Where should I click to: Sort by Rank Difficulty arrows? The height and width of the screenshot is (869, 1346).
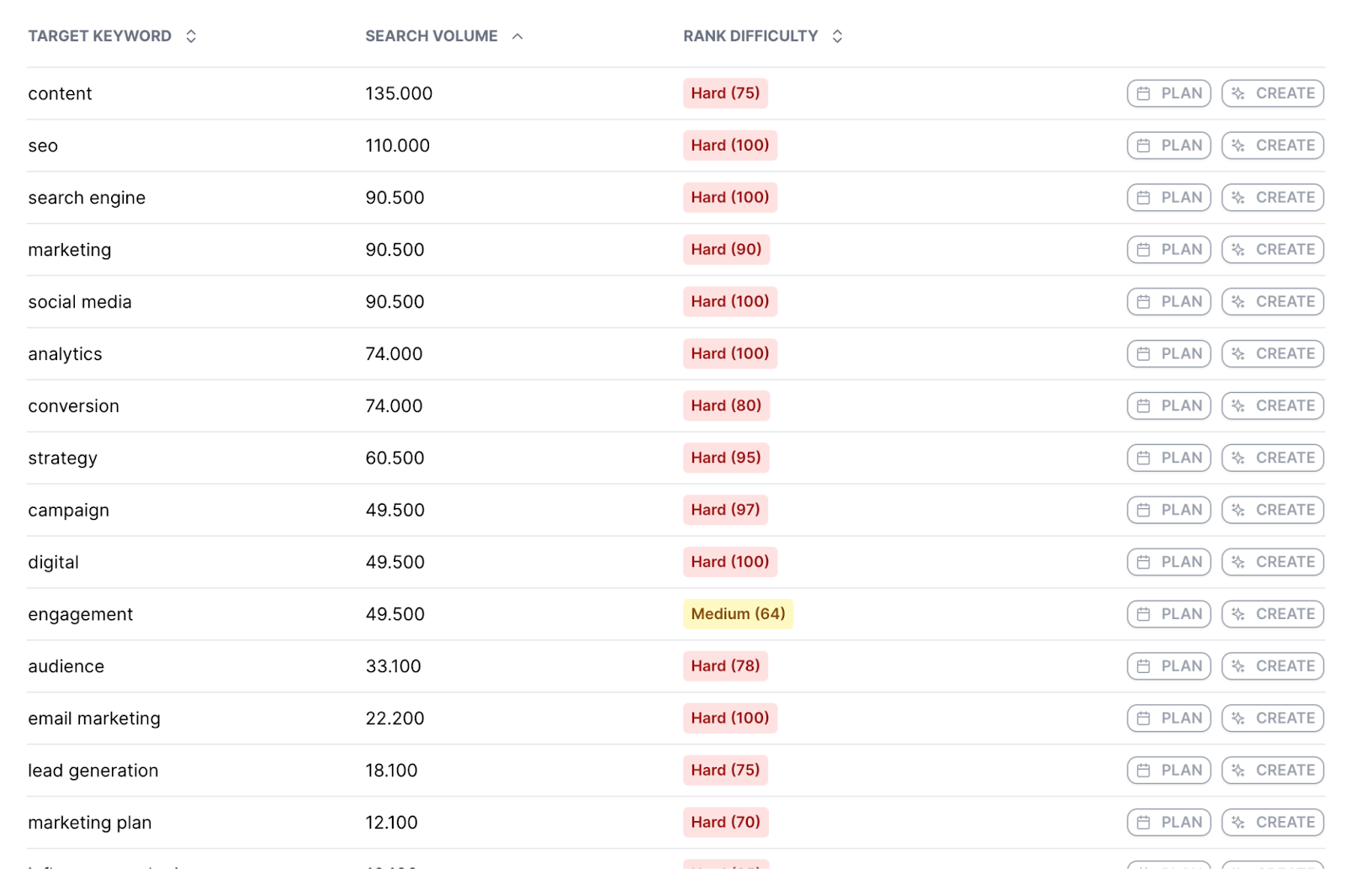837,36
